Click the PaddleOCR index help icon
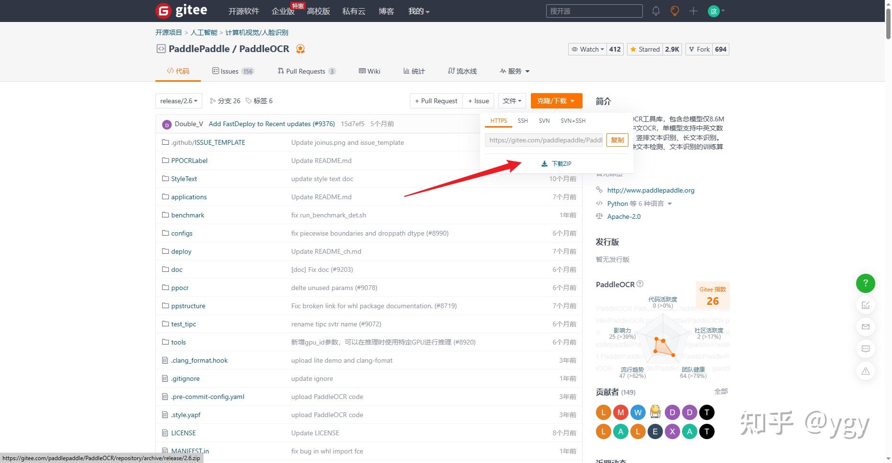The width and height of the screenshot is (892, 463). (x=640, y=284)
